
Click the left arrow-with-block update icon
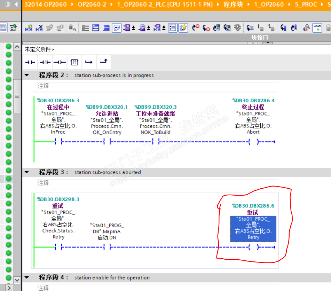point(216,28)
